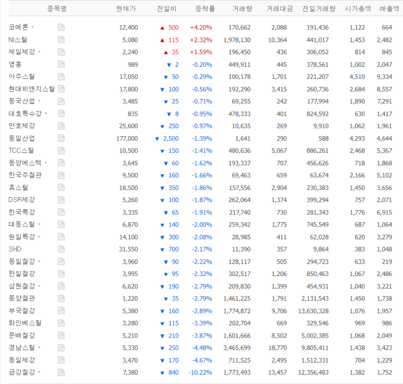Open the document icon next to 금강철강
Viewport: 403px width, 384px height.
coord(61,373)
